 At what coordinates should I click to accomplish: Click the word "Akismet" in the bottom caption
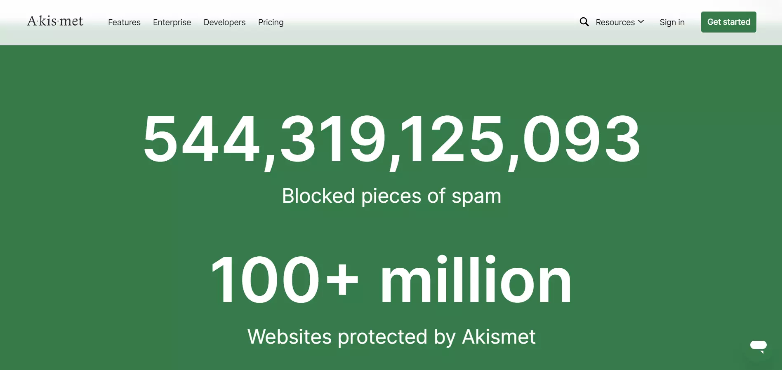coord(499,337)
